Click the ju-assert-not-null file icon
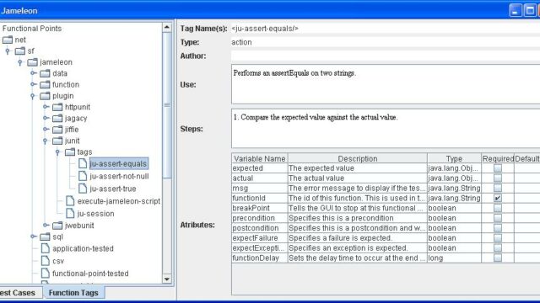The width and height of the screenshot is (540, 303). 83,176
